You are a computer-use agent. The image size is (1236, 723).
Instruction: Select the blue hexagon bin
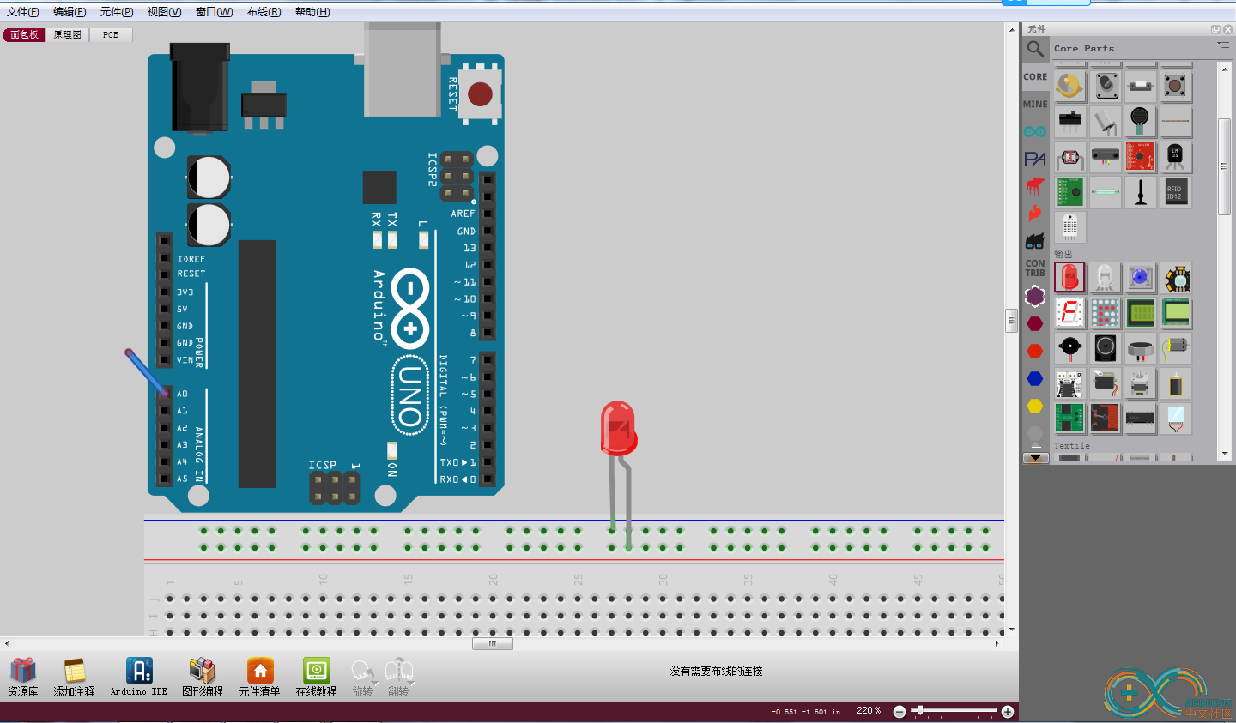(1035, 378)
